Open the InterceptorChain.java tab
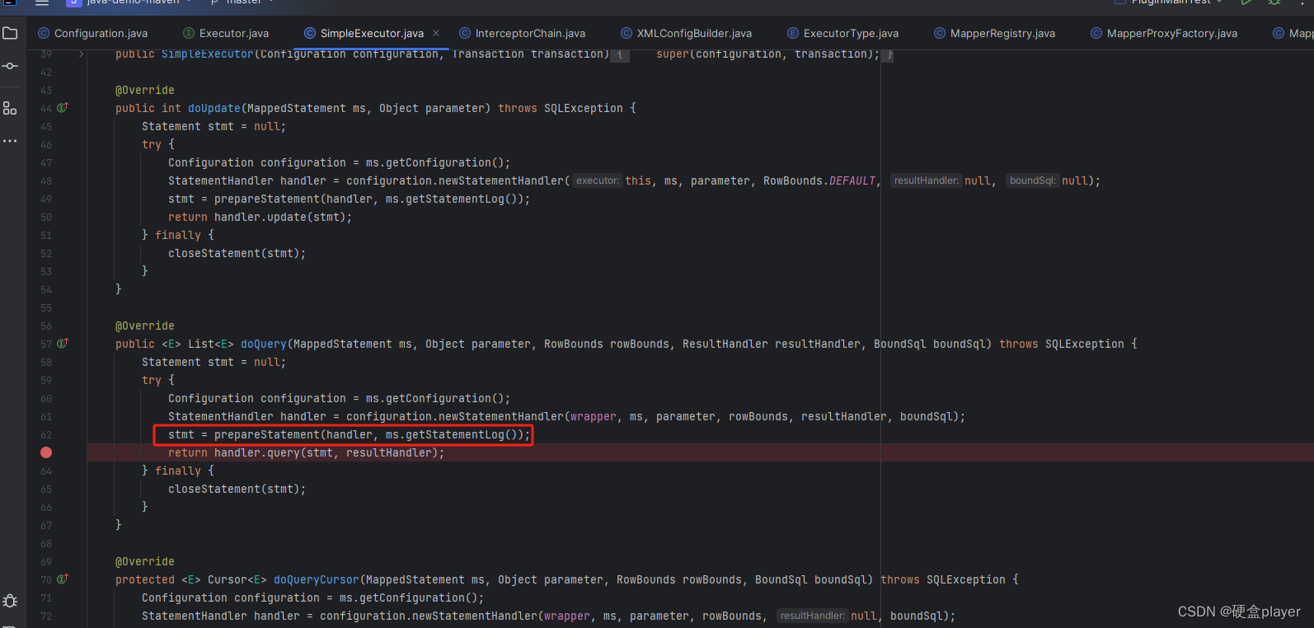This screenshot has width=1314, height=628. 522,33
